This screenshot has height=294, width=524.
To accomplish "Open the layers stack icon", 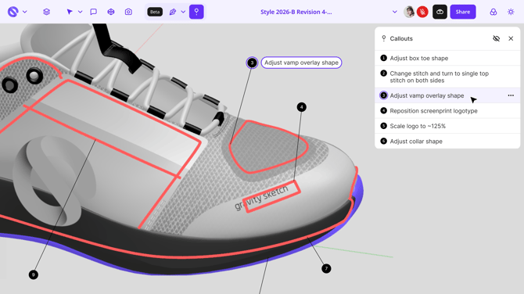I will pyautogui.click(x=46, y=12).
